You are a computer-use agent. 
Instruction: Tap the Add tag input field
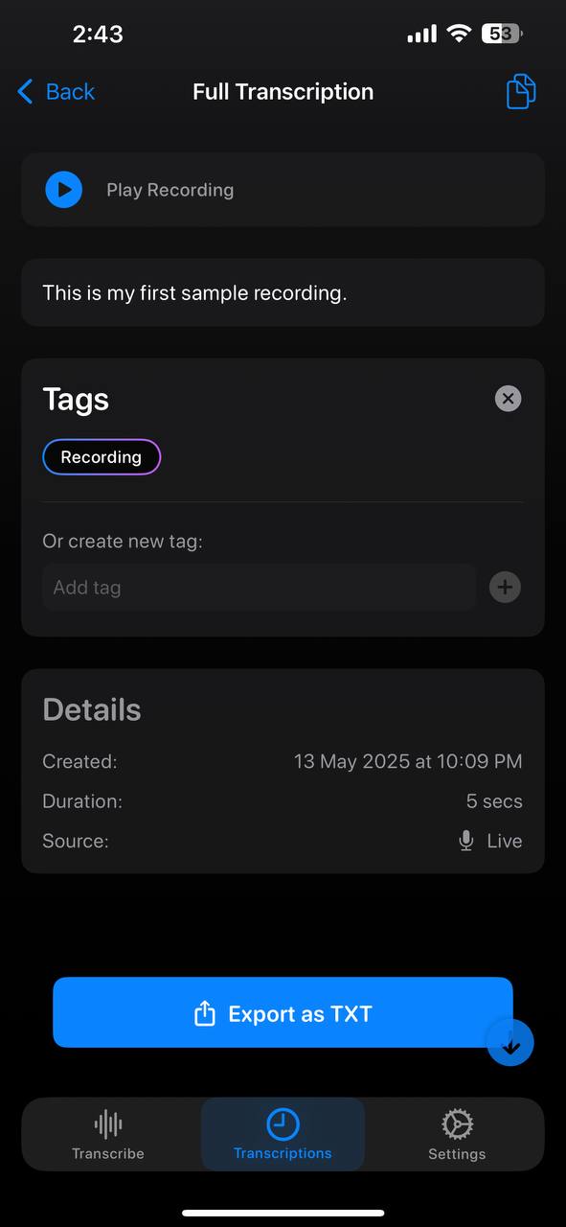(259, 587)
